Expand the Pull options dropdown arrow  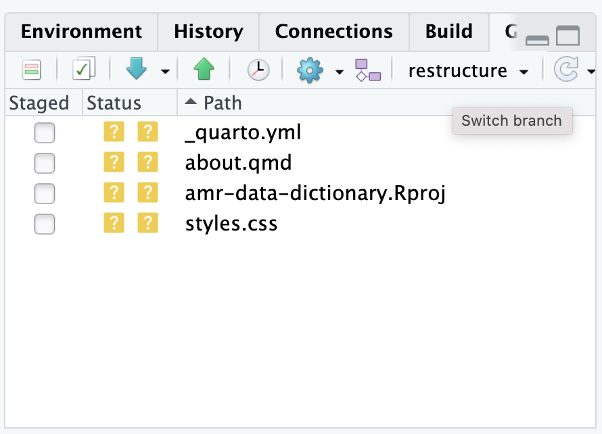165,72
